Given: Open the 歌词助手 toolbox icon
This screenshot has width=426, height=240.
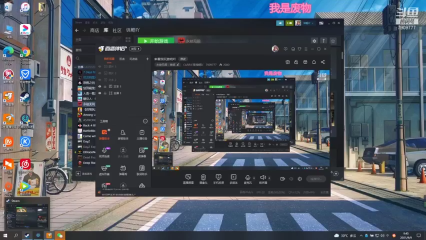Looking at the screenshot, I should tap(142, 170).
